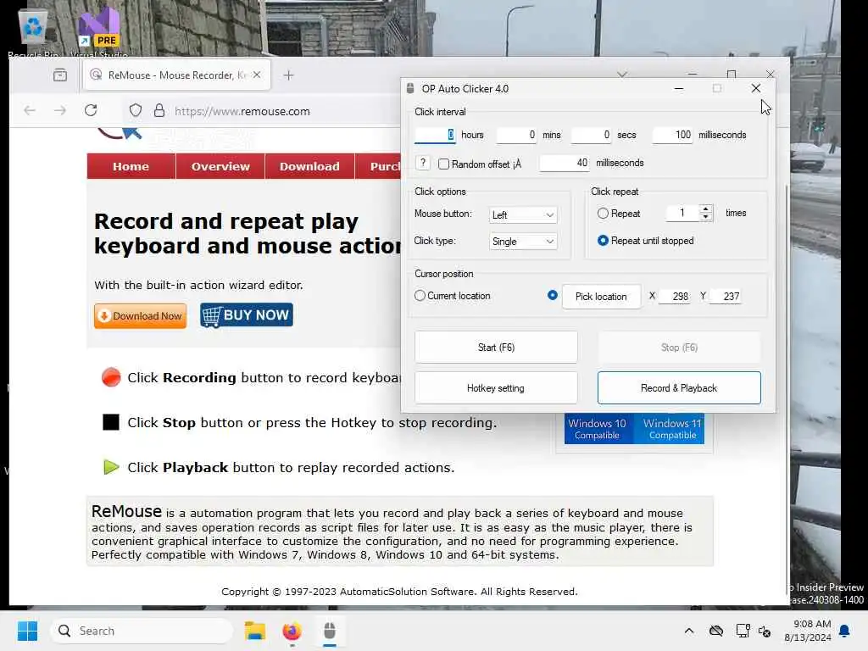Screen dimensions: 868x651
Task: Click the taskbar Search box
Action: [x=142, y=631]
